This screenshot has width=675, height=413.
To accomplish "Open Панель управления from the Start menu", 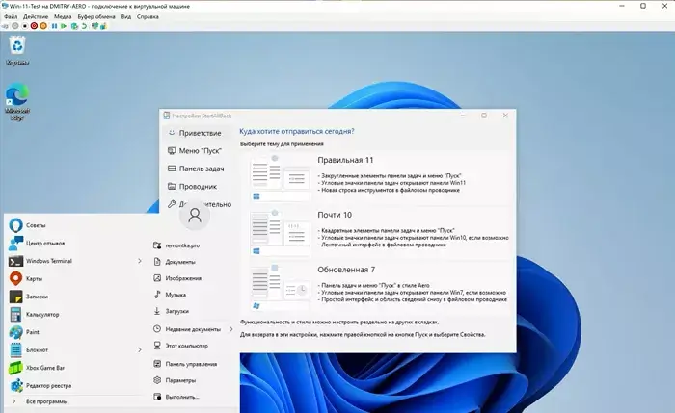I will 191,363.
